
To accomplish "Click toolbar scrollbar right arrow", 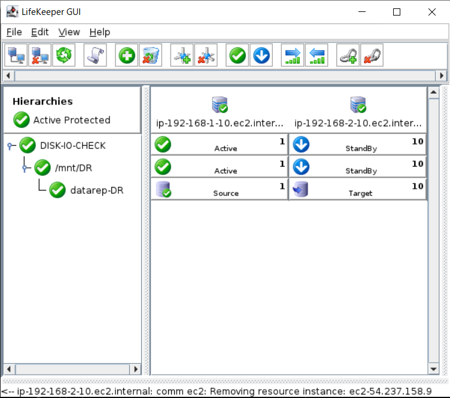I will (x=442, y=76).
